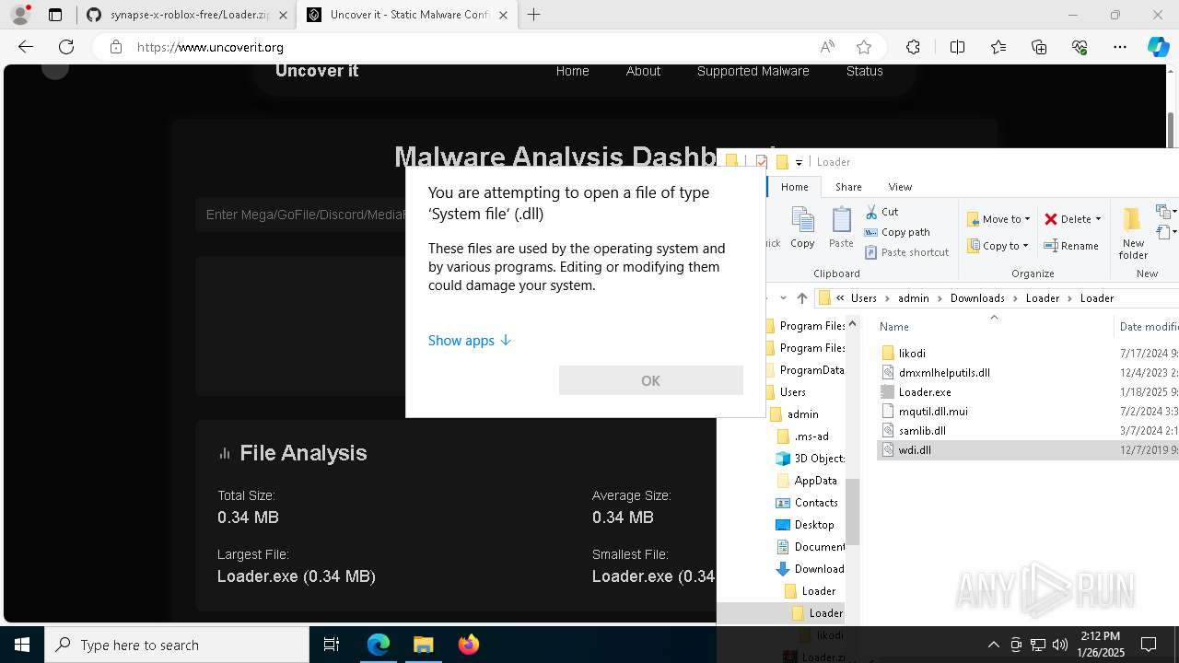Open Edge collections icon
The width and height of the screenshot is (1179, 663).
(x=1039, y=47)
